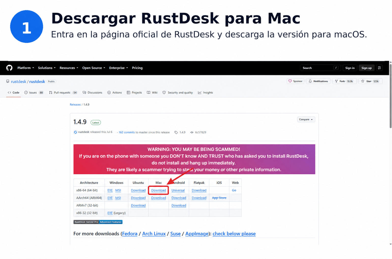
Task: Open the Web Go link
Action: click(x=234, y=190)
